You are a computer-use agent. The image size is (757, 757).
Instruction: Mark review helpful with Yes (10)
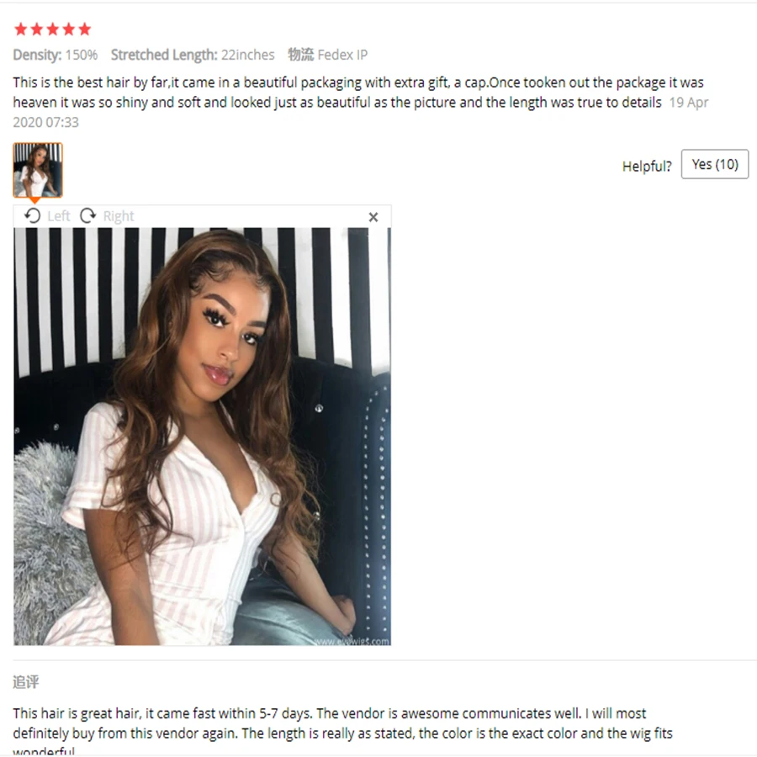(x=714, y=164)
